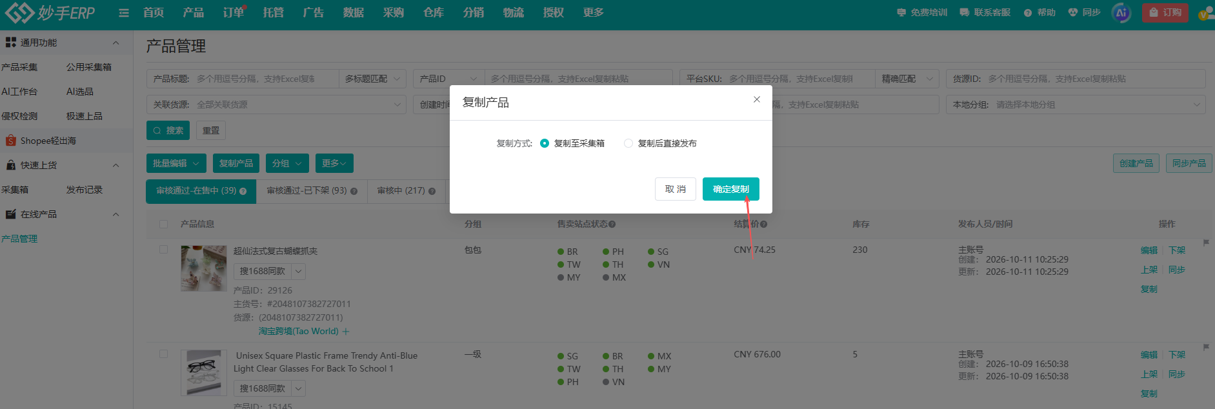Screen dimensions: 1215x409
Task: Click the 帮助 question icon
Action: pos(1028,13)
